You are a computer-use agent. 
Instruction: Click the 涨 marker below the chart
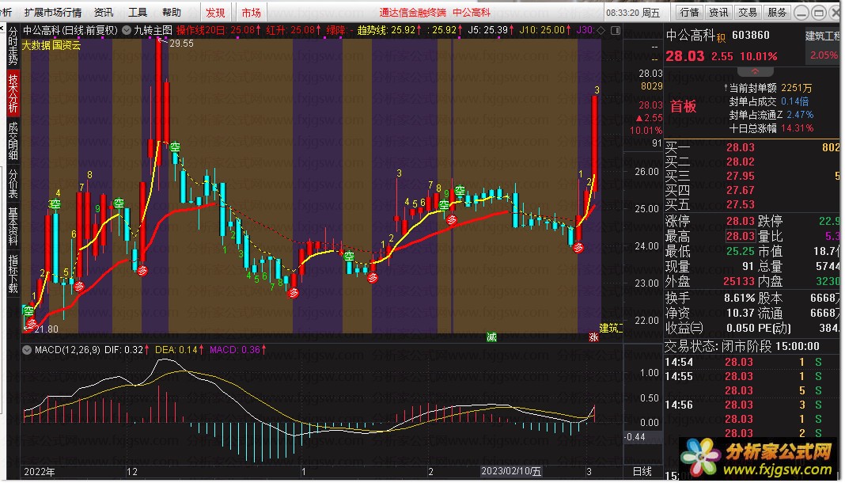pos(593,337)
